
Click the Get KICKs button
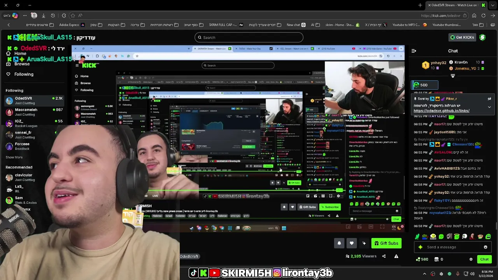(462, 37)
